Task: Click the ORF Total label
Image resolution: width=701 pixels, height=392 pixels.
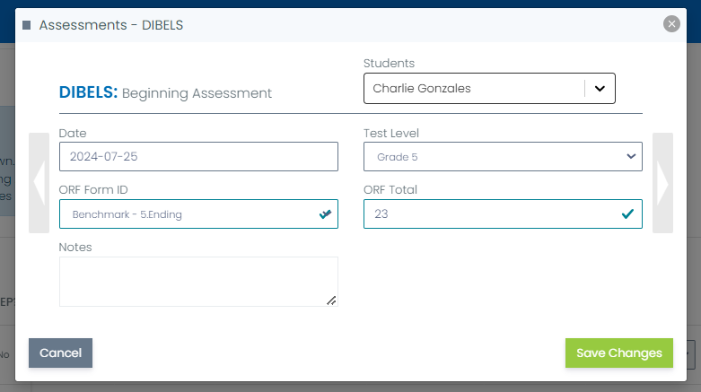Action: click(x=390, y=190)
